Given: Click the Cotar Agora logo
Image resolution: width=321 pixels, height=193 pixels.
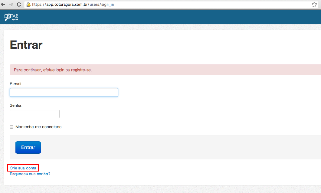Looking at the screenshot, I should tap(11, 17).
